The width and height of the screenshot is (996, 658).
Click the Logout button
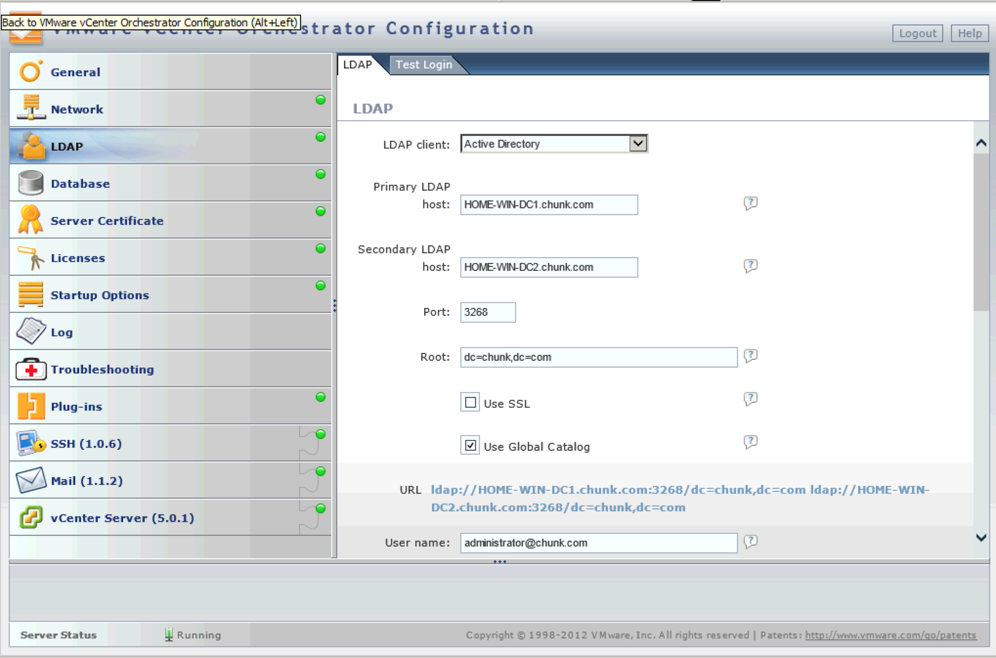coord(917,33)
